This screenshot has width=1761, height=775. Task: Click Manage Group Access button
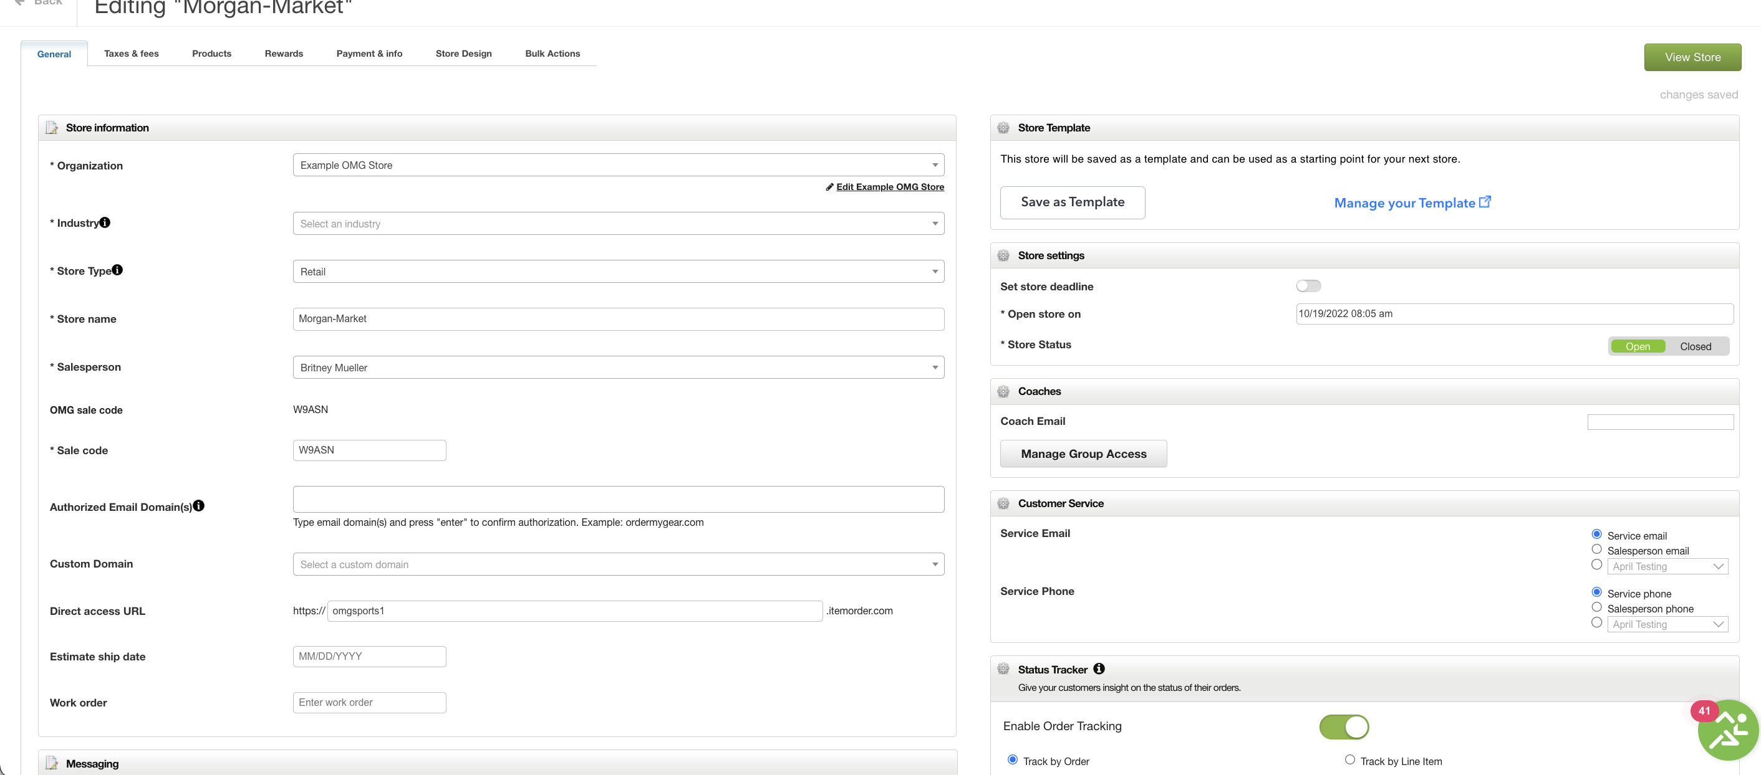point(1084,454)
